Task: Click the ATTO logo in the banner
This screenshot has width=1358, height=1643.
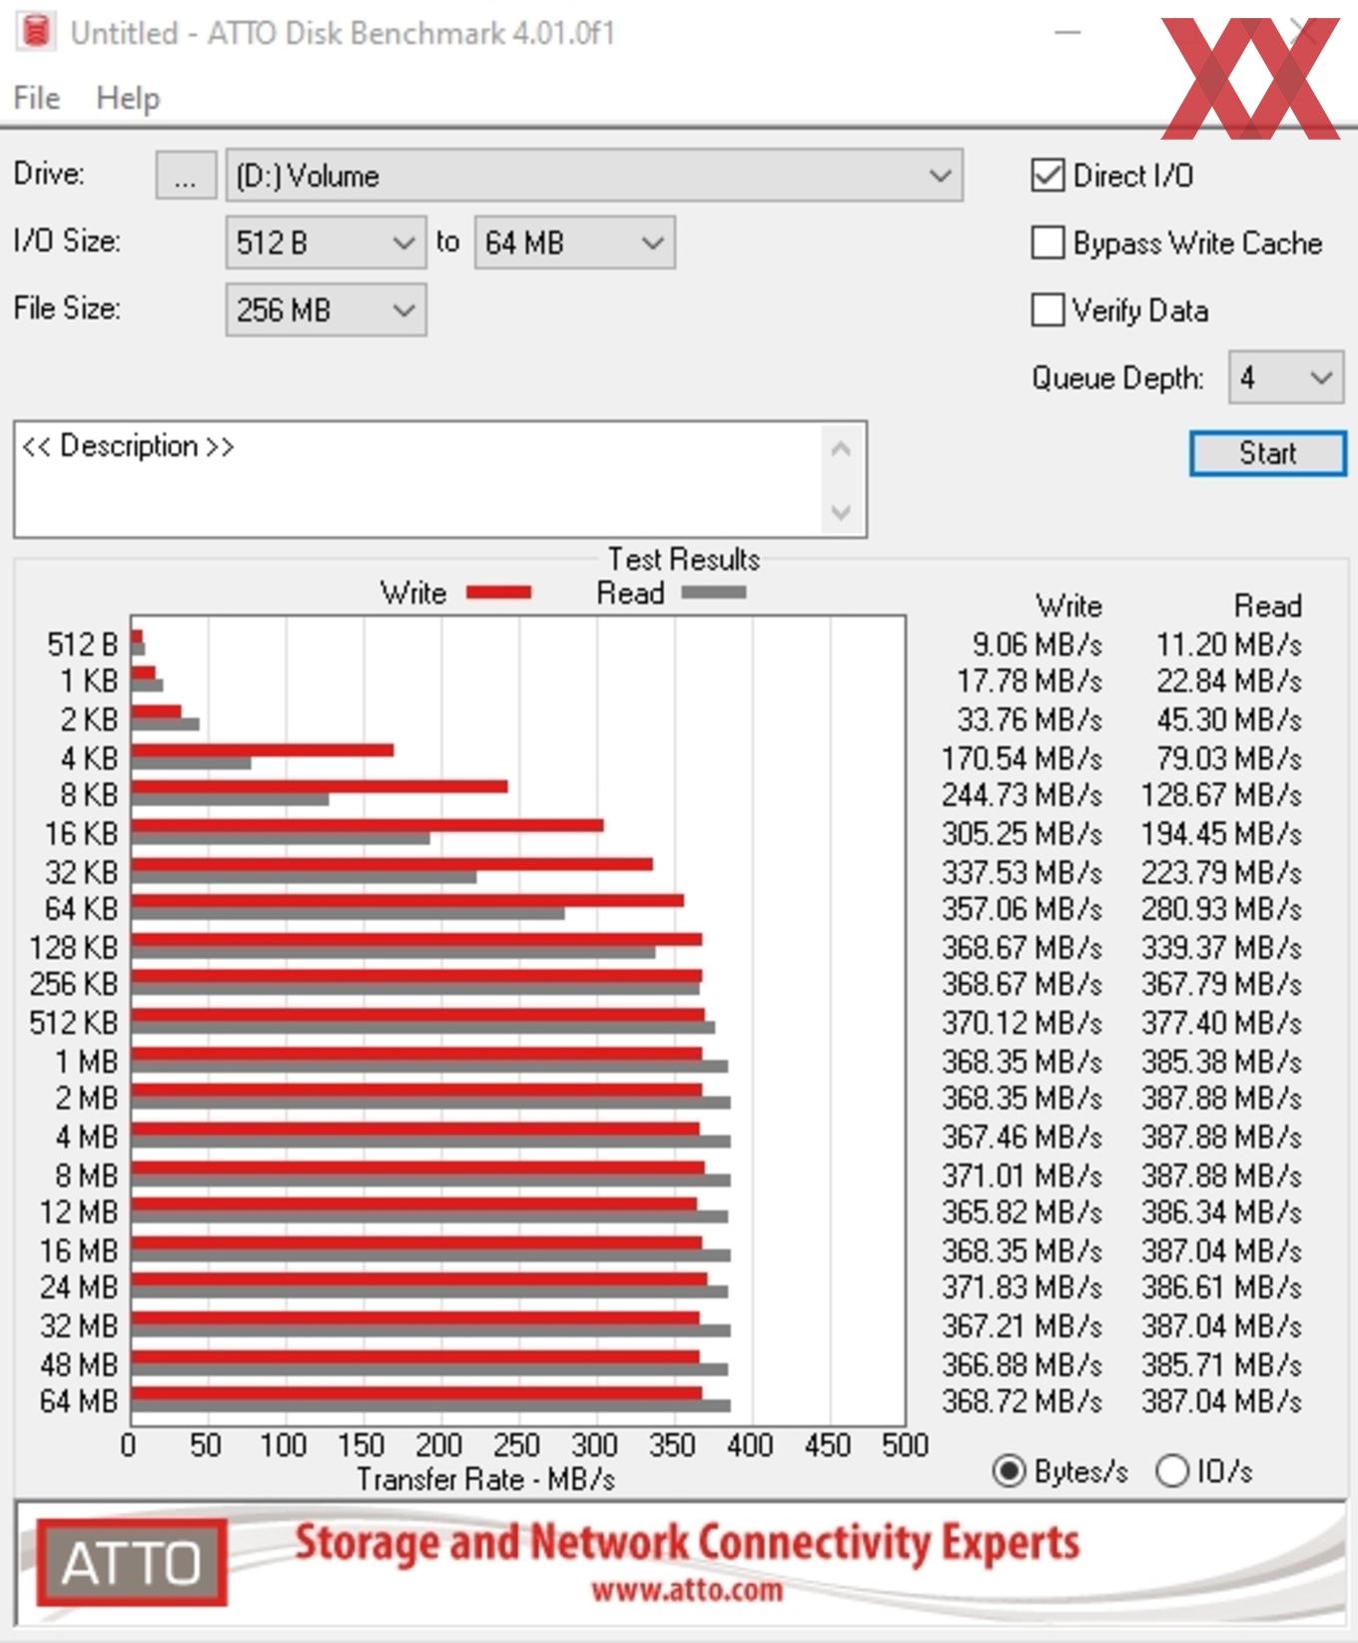Action: tap(132, 1563)
